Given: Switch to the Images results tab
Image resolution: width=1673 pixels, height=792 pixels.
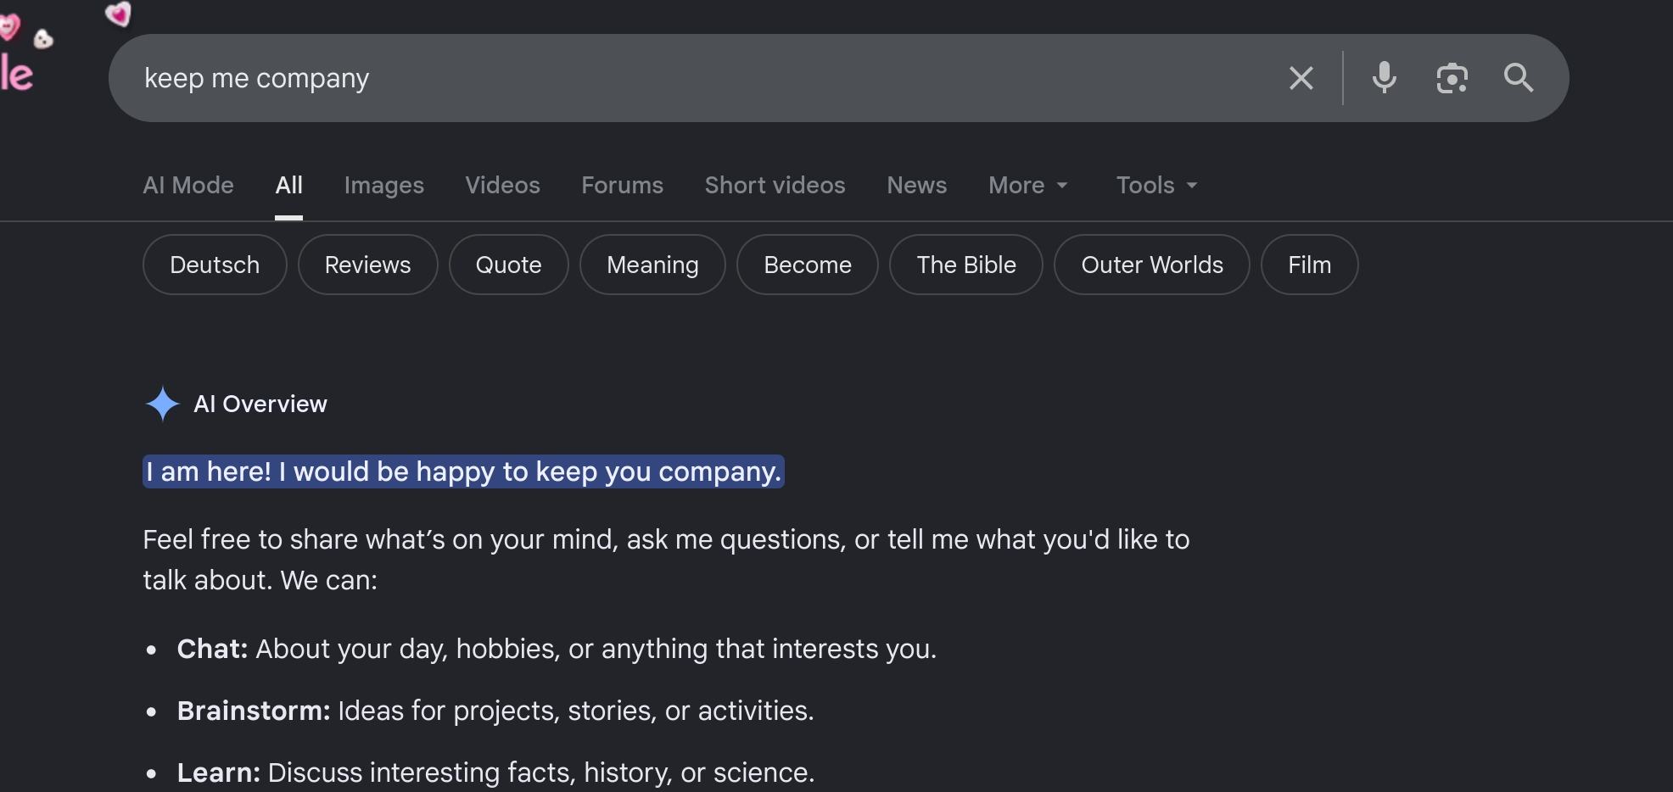Looking at the screenshot, I should (383, 186).
